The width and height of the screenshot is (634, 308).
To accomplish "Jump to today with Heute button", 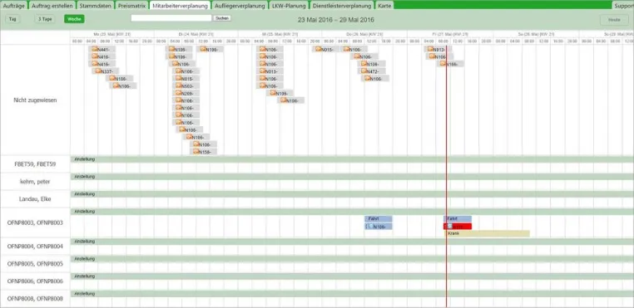I will tap(614, 19).
